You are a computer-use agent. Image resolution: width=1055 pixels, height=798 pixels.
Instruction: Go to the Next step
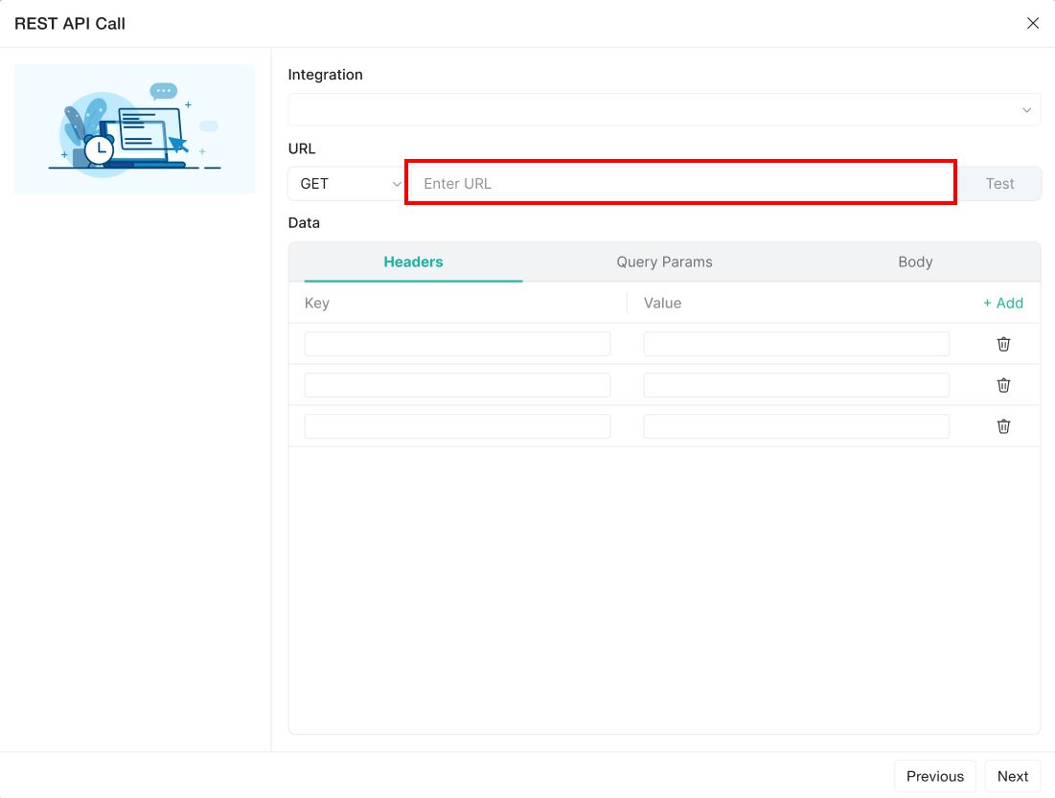(x=1012, y=776)
